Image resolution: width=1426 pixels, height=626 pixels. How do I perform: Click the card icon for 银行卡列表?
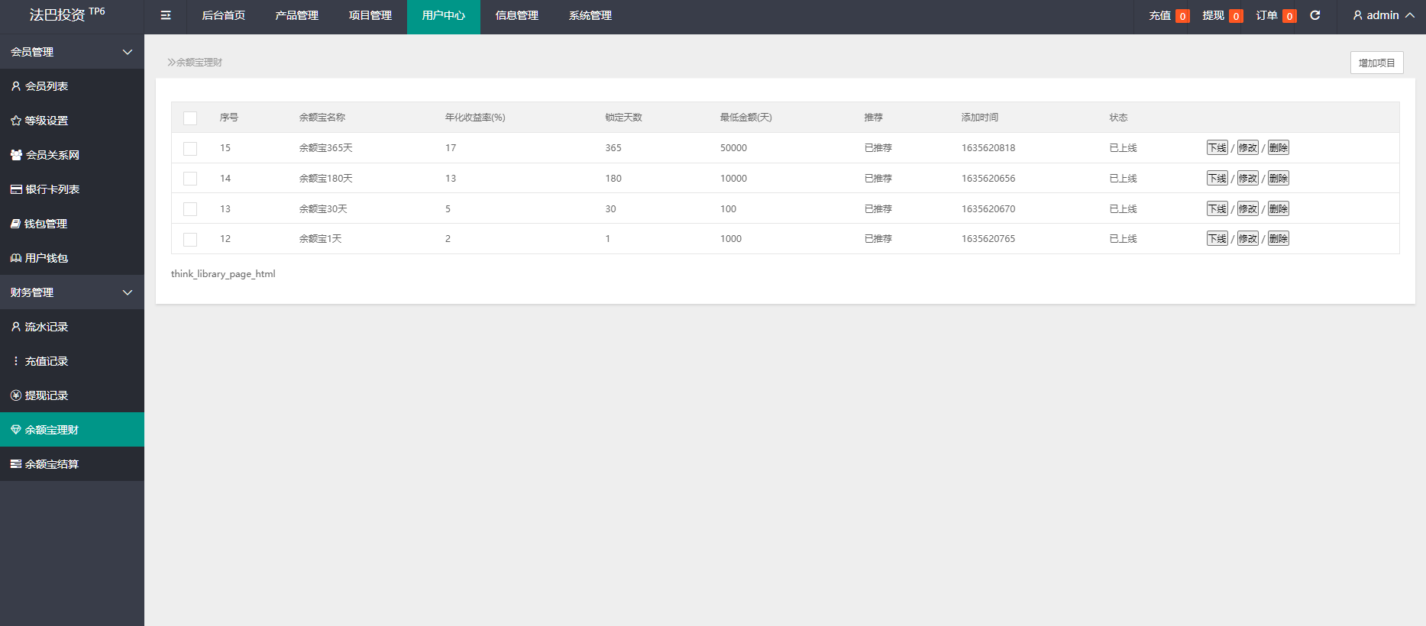point(16,189)
